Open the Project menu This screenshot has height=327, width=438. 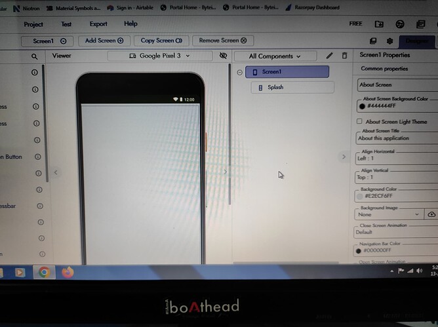[33, 24]
